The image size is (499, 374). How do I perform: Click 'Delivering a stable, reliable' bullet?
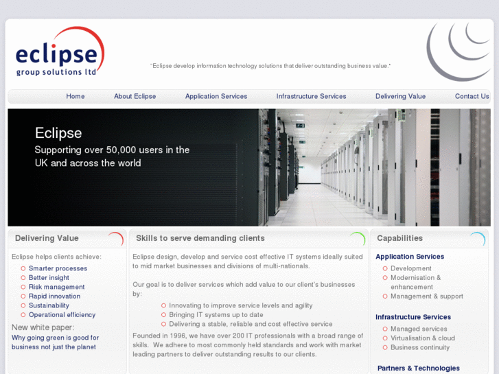coord(251,324)
